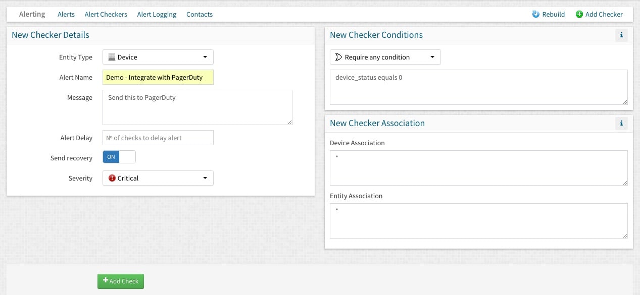
Task: Click the Require any condition arrow icon
Action: pyautogui.click(x=339, y=57)
